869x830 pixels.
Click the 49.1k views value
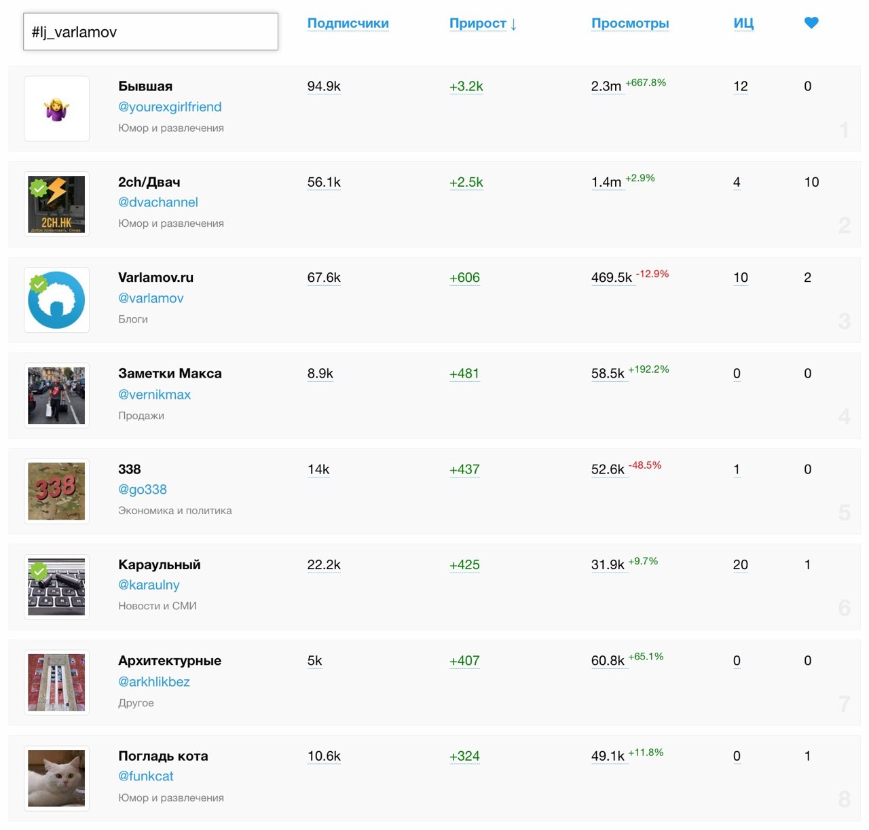[608, 756]
